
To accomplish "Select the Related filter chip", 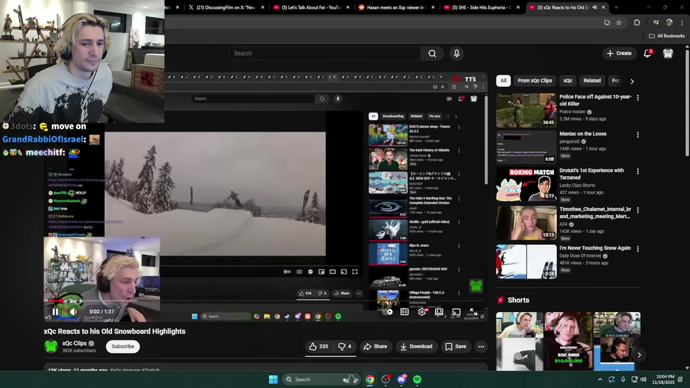I will click(592, 80).
